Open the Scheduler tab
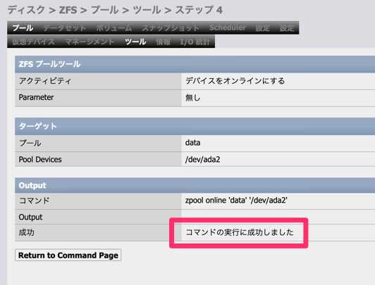The width and height of the screenshot is (375, 285). [x=228, y=27]
